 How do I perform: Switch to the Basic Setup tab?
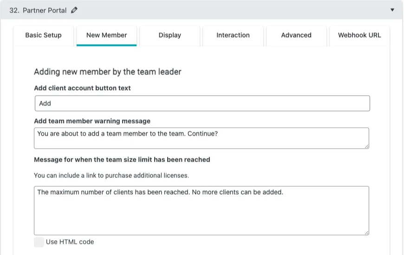[43, 35]
